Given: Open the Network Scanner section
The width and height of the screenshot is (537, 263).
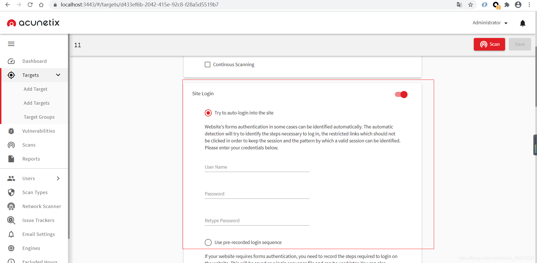Looking at the screenshot, I should tap(42, 206).
